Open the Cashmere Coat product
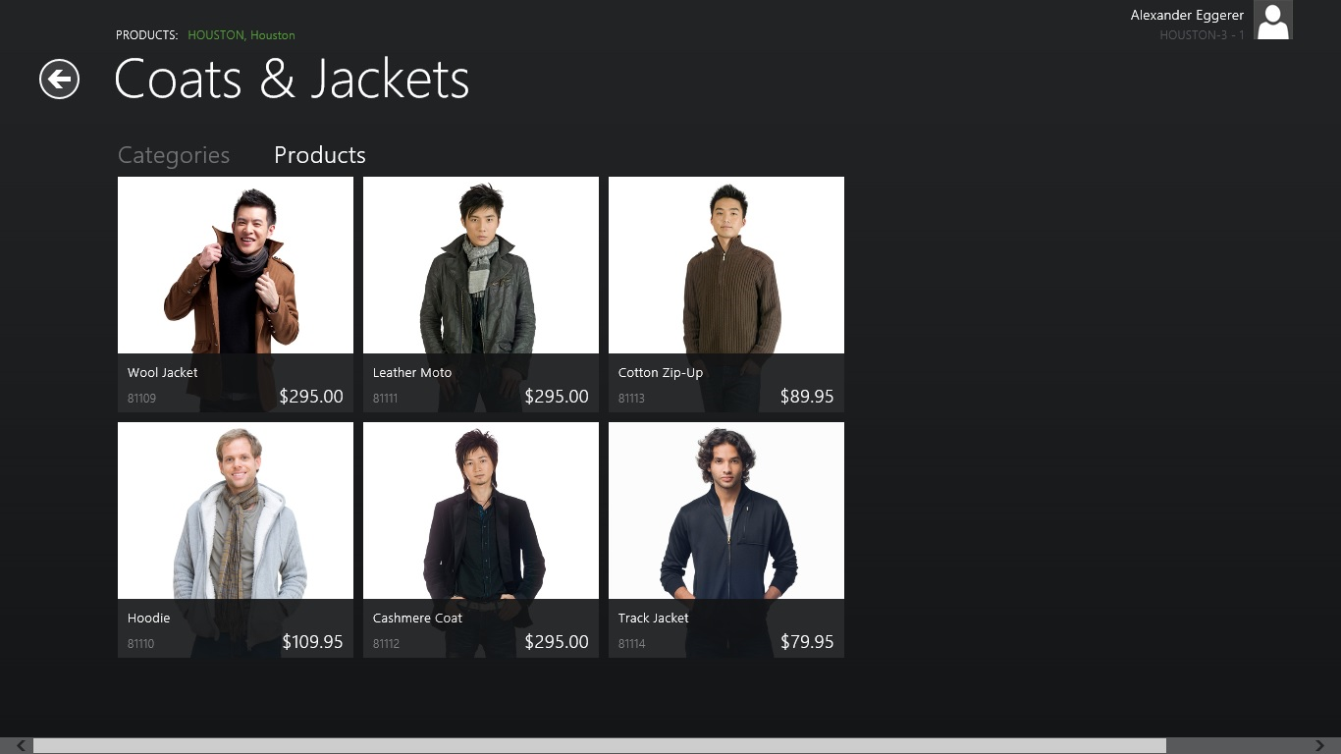 pyautogui.click(x=481, y=540)
